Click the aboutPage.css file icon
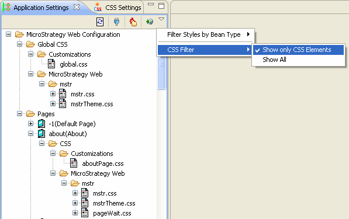The image size is (349, 219). coord(74,163)
